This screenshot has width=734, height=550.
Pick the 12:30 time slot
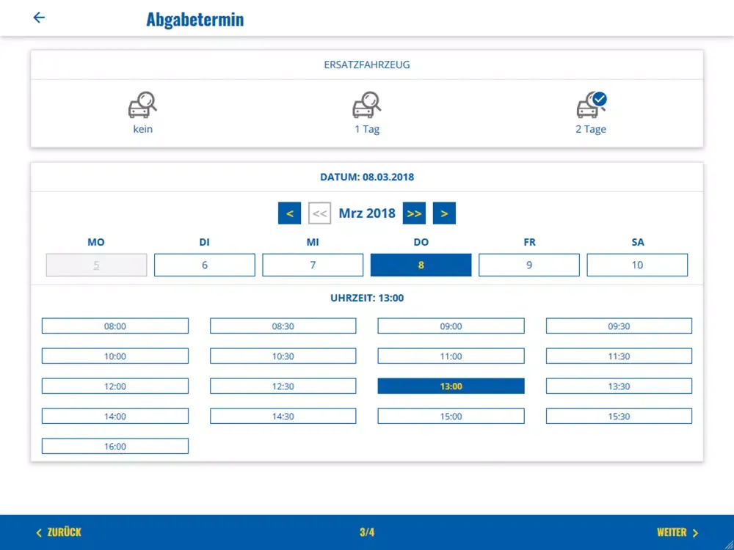(283, 386)
